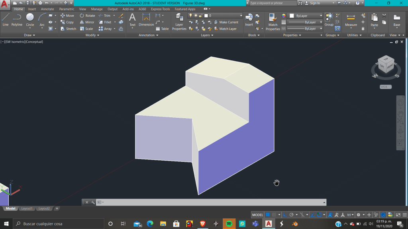
Task: Toggle grid display in the status bar
Action: pyautogui.click(x=268, y=215)
